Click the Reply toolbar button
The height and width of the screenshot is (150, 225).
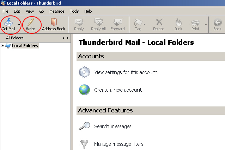pyautogui.click(x=79, y=25)
